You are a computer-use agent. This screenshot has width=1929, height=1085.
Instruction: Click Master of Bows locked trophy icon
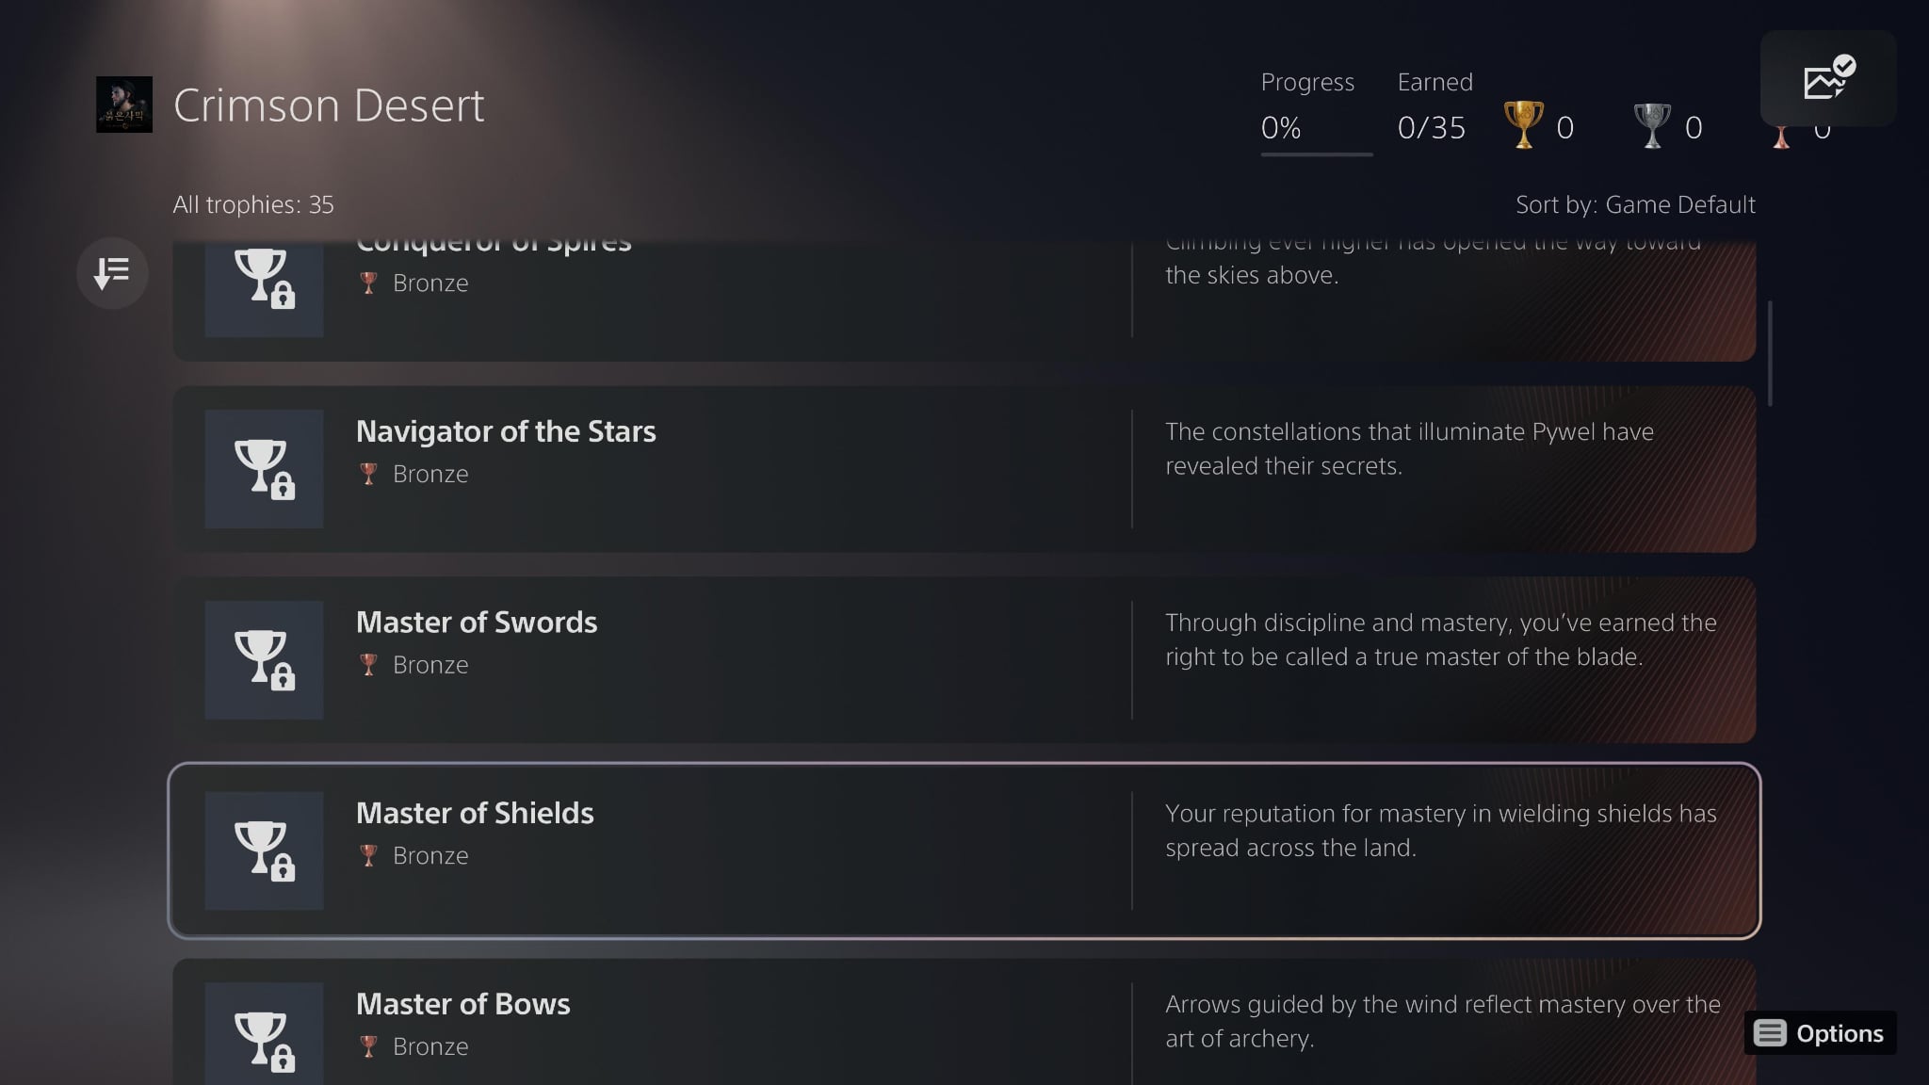[x=264, y=1036]
